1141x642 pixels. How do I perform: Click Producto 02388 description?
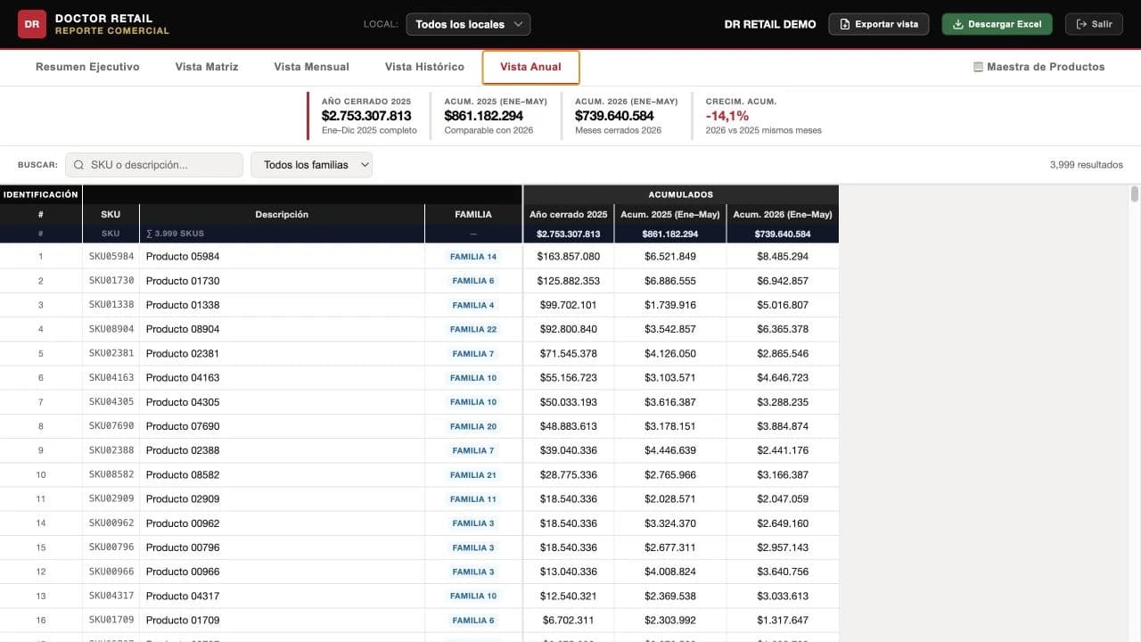tap(183, 450)
